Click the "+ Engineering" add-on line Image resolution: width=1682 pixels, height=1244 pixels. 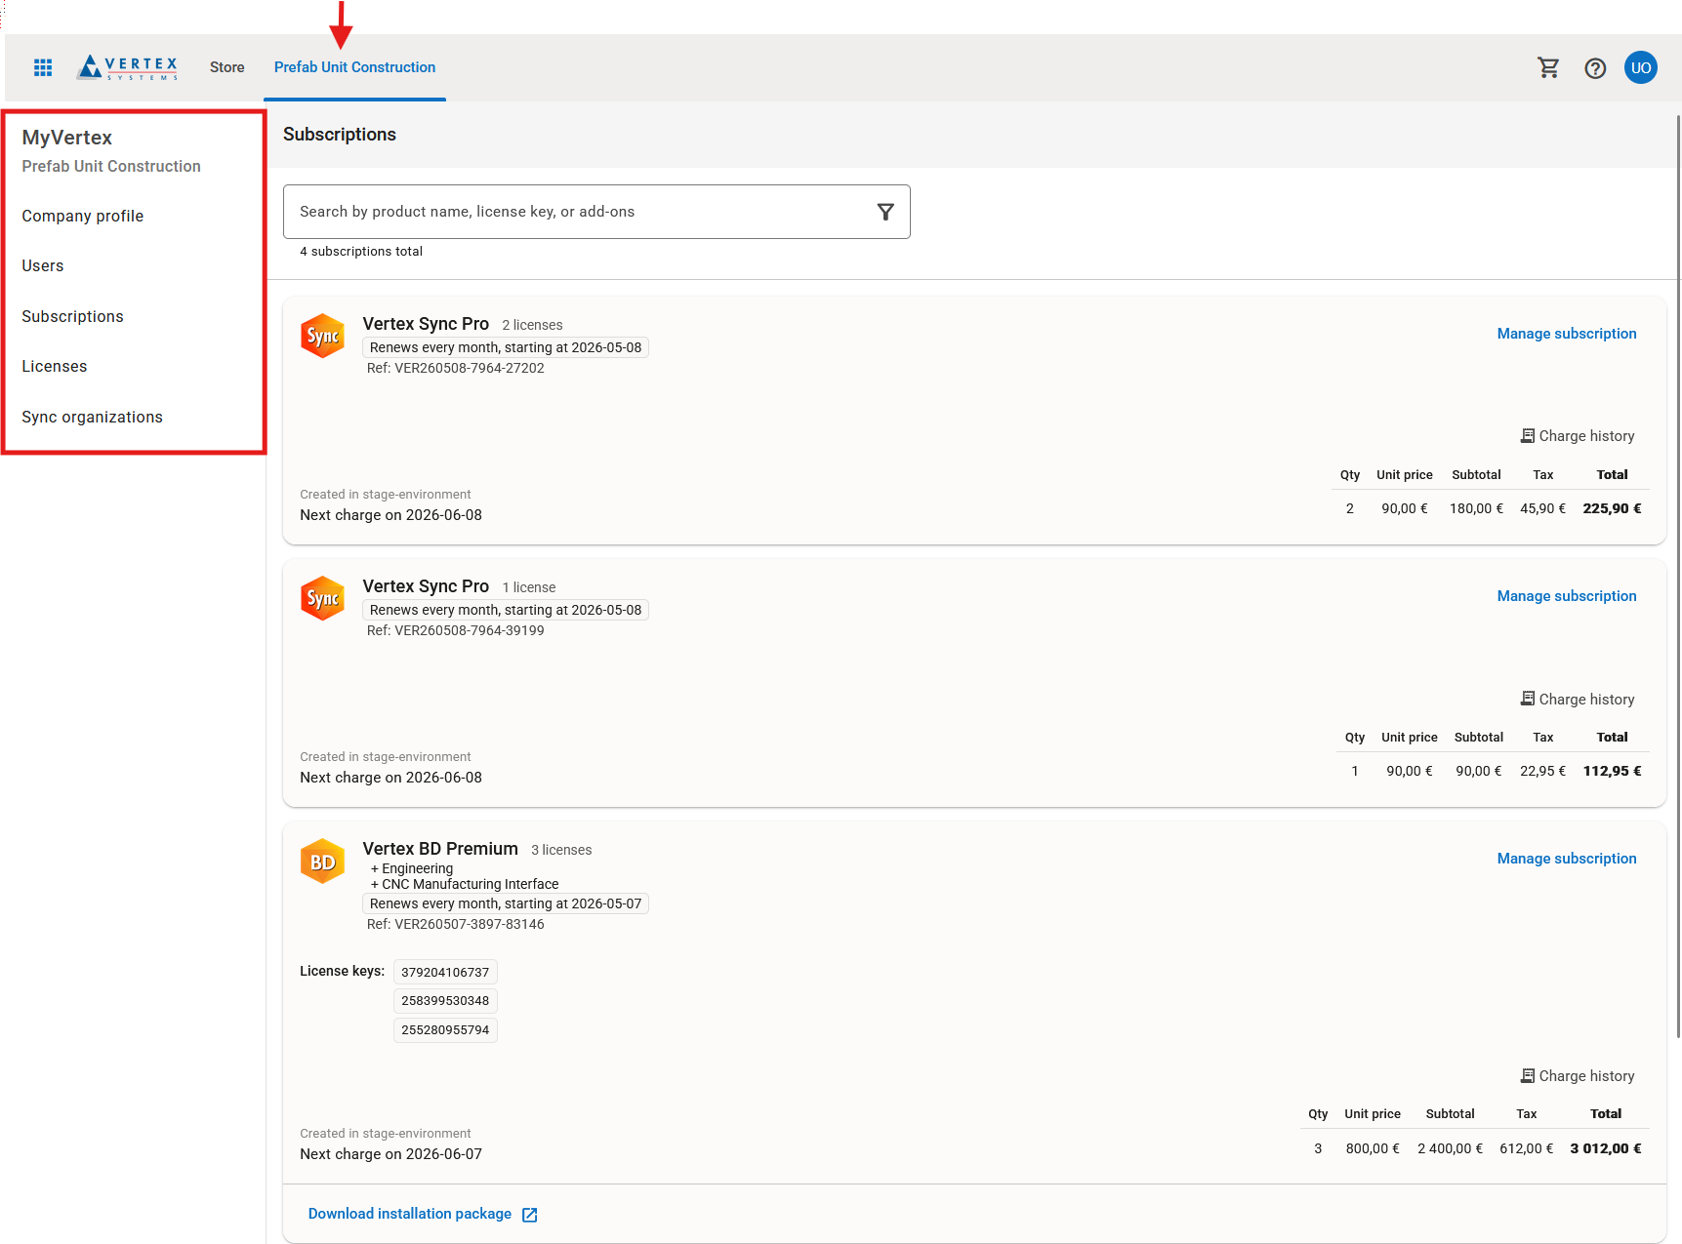tap(412, 868)
